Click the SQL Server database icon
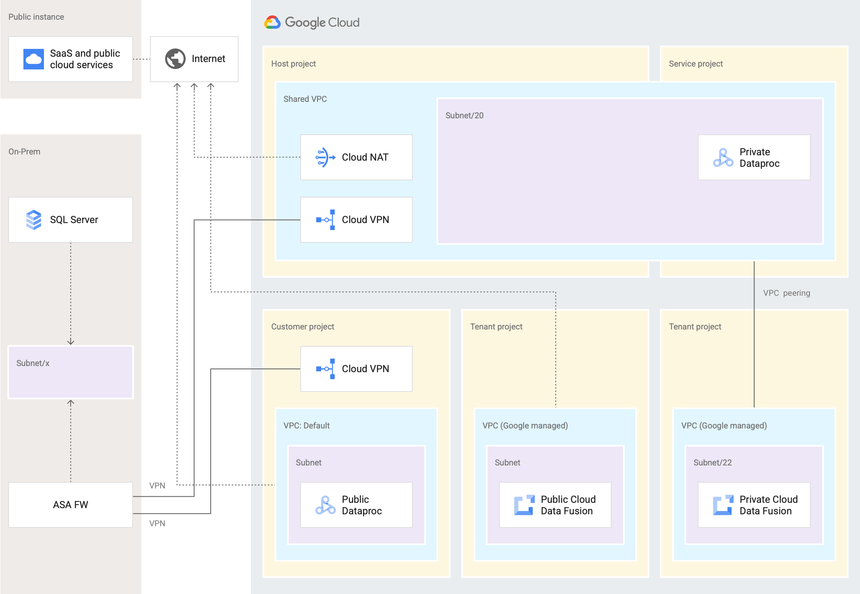The height and width of the screenshot is (594, 860). click(x=34, y=220)
